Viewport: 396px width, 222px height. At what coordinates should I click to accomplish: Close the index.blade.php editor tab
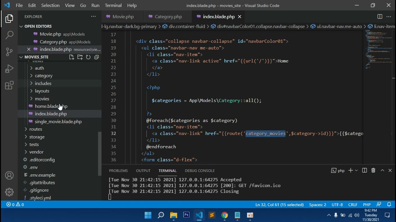click(x=239, y=17)
